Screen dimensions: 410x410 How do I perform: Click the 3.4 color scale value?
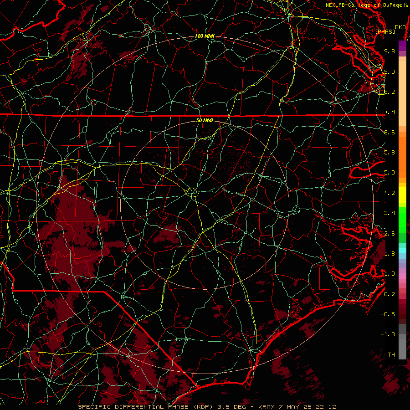389,213
